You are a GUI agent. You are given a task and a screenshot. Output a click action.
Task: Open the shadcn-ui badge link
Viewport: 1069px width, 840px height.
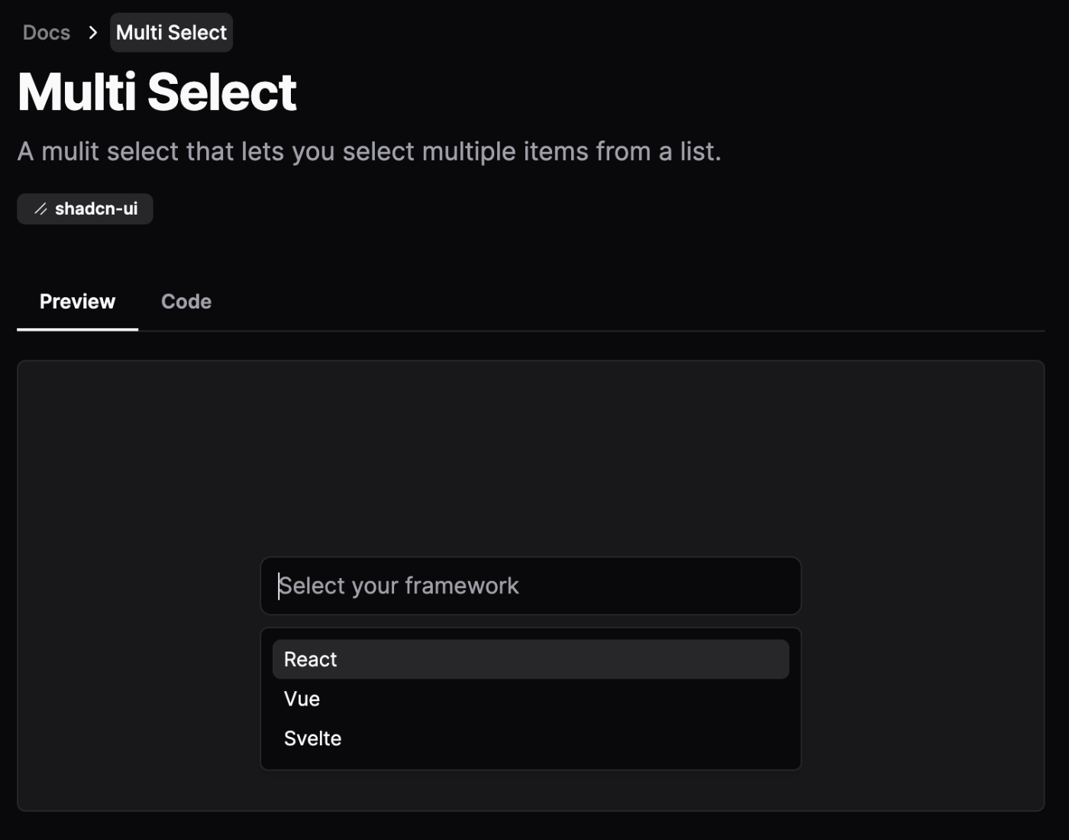[85, 209]
